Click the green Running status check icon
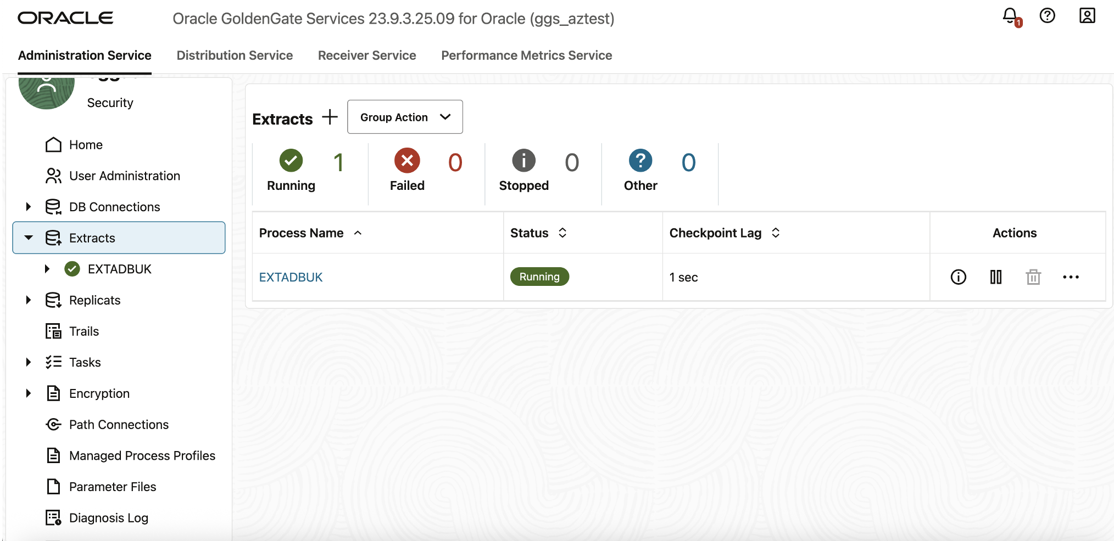1114x541 pixels. pyautogui.click(x=291, y=161)
